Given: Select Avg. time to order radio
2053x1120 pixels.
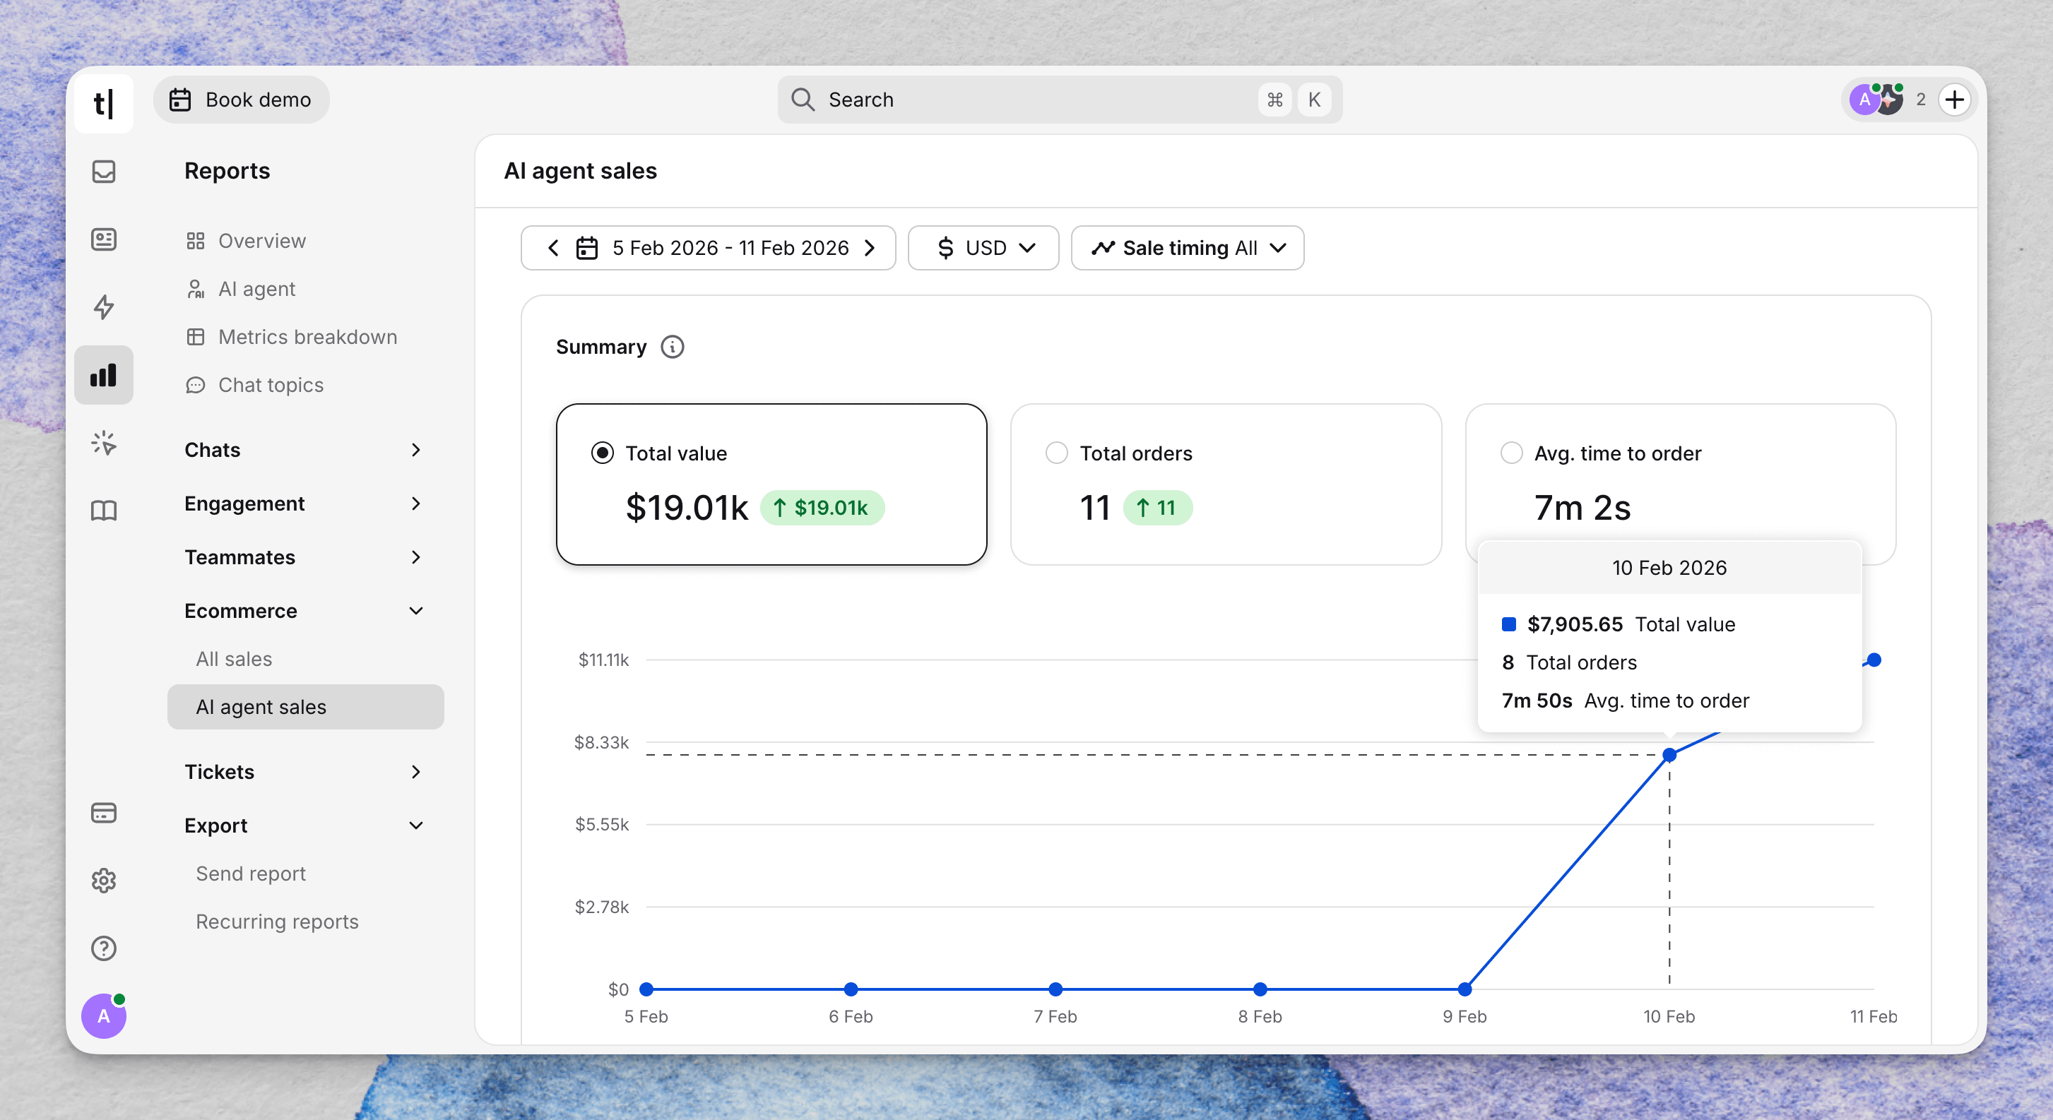Looking at the screenshot, I should tap(1510, 453).
